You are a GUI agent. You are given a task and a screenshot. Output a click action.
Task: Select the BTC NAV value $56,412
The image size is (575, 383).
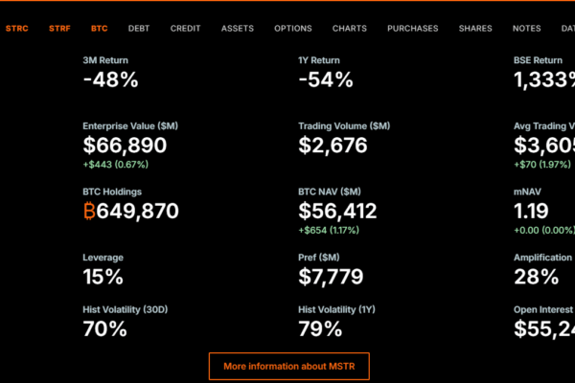click(337, 212)
